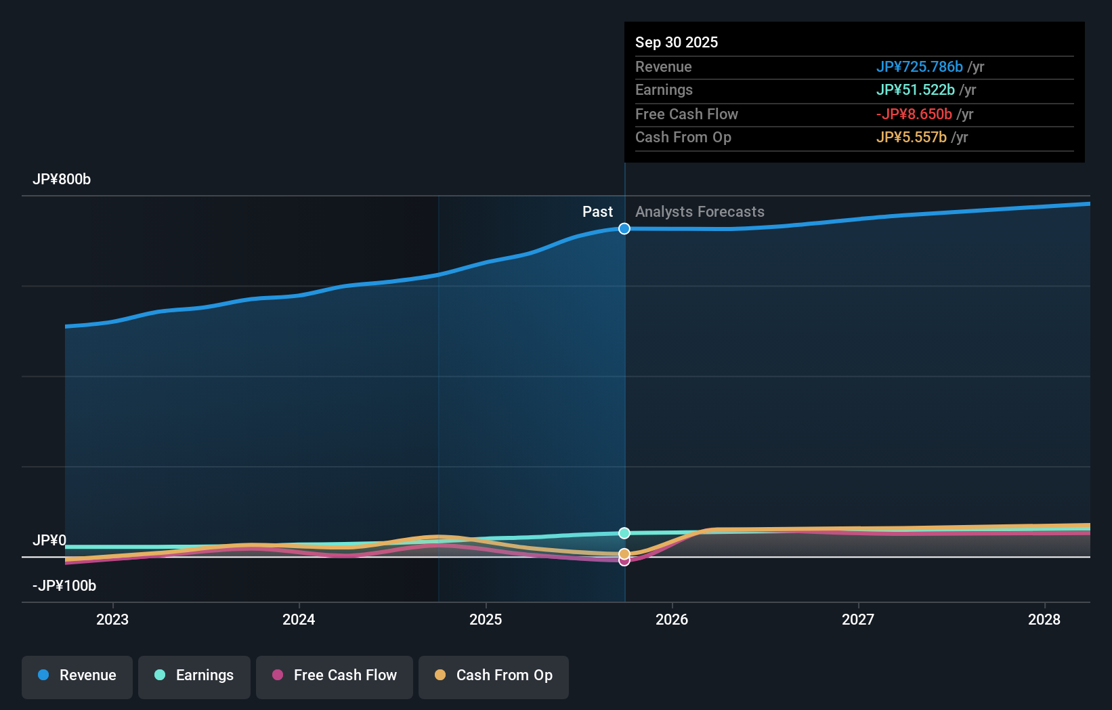Image resolution: width=1112 pixels, height=710 pixels.
Task: Click the JP¥800b axis label
Action: (x=62, y=180)
